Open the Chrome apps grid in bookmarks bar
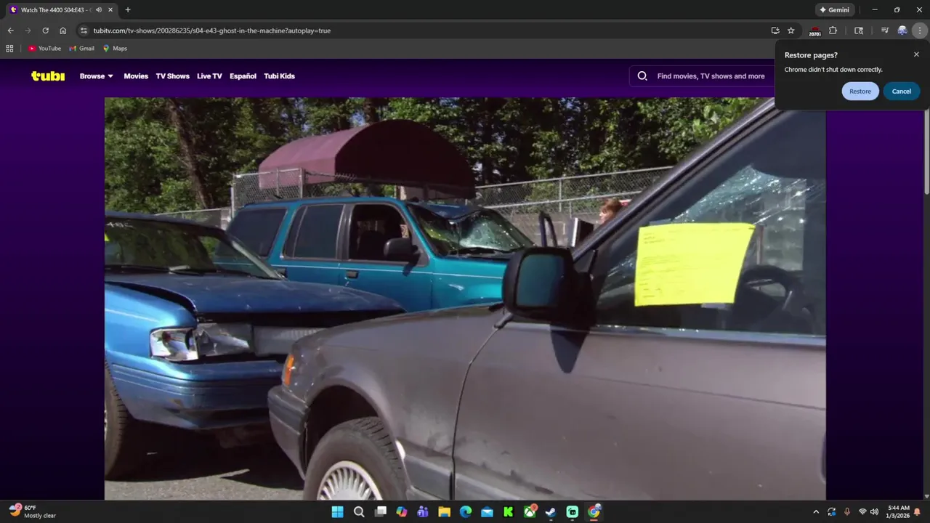The image size is (930, 523). pyautogui.click(x=9, y=49)
